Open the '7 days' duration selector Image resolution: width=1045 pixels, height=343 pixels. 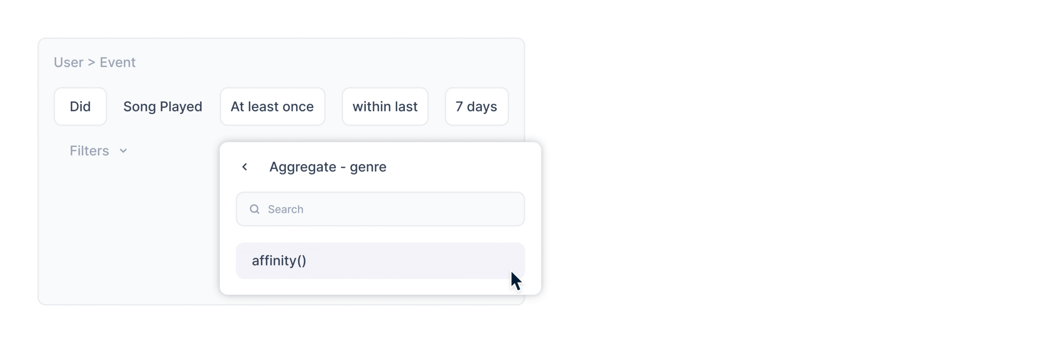click(x=476, y=107)
